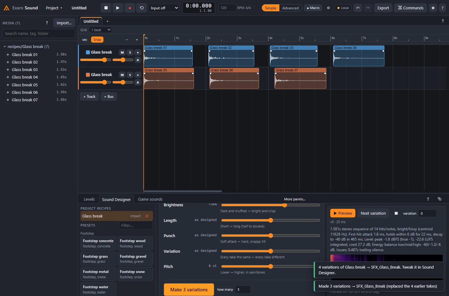Open the Grid 1 beat dropdown
This screenshot has width=449, height=296.
pyautogui.click(x=100, y=30)
